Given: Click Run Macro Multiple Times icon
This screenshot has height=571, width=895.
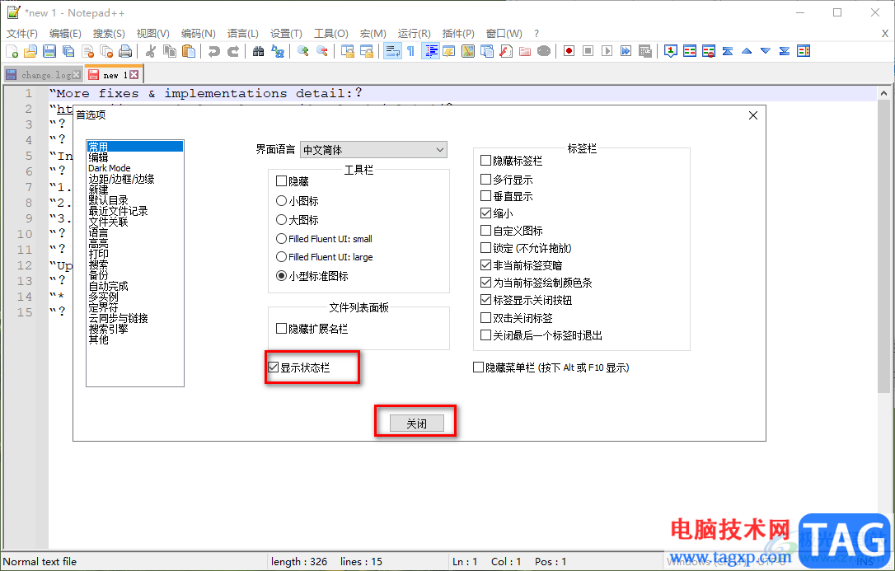Looking at the screenshot, I should 626,51.
